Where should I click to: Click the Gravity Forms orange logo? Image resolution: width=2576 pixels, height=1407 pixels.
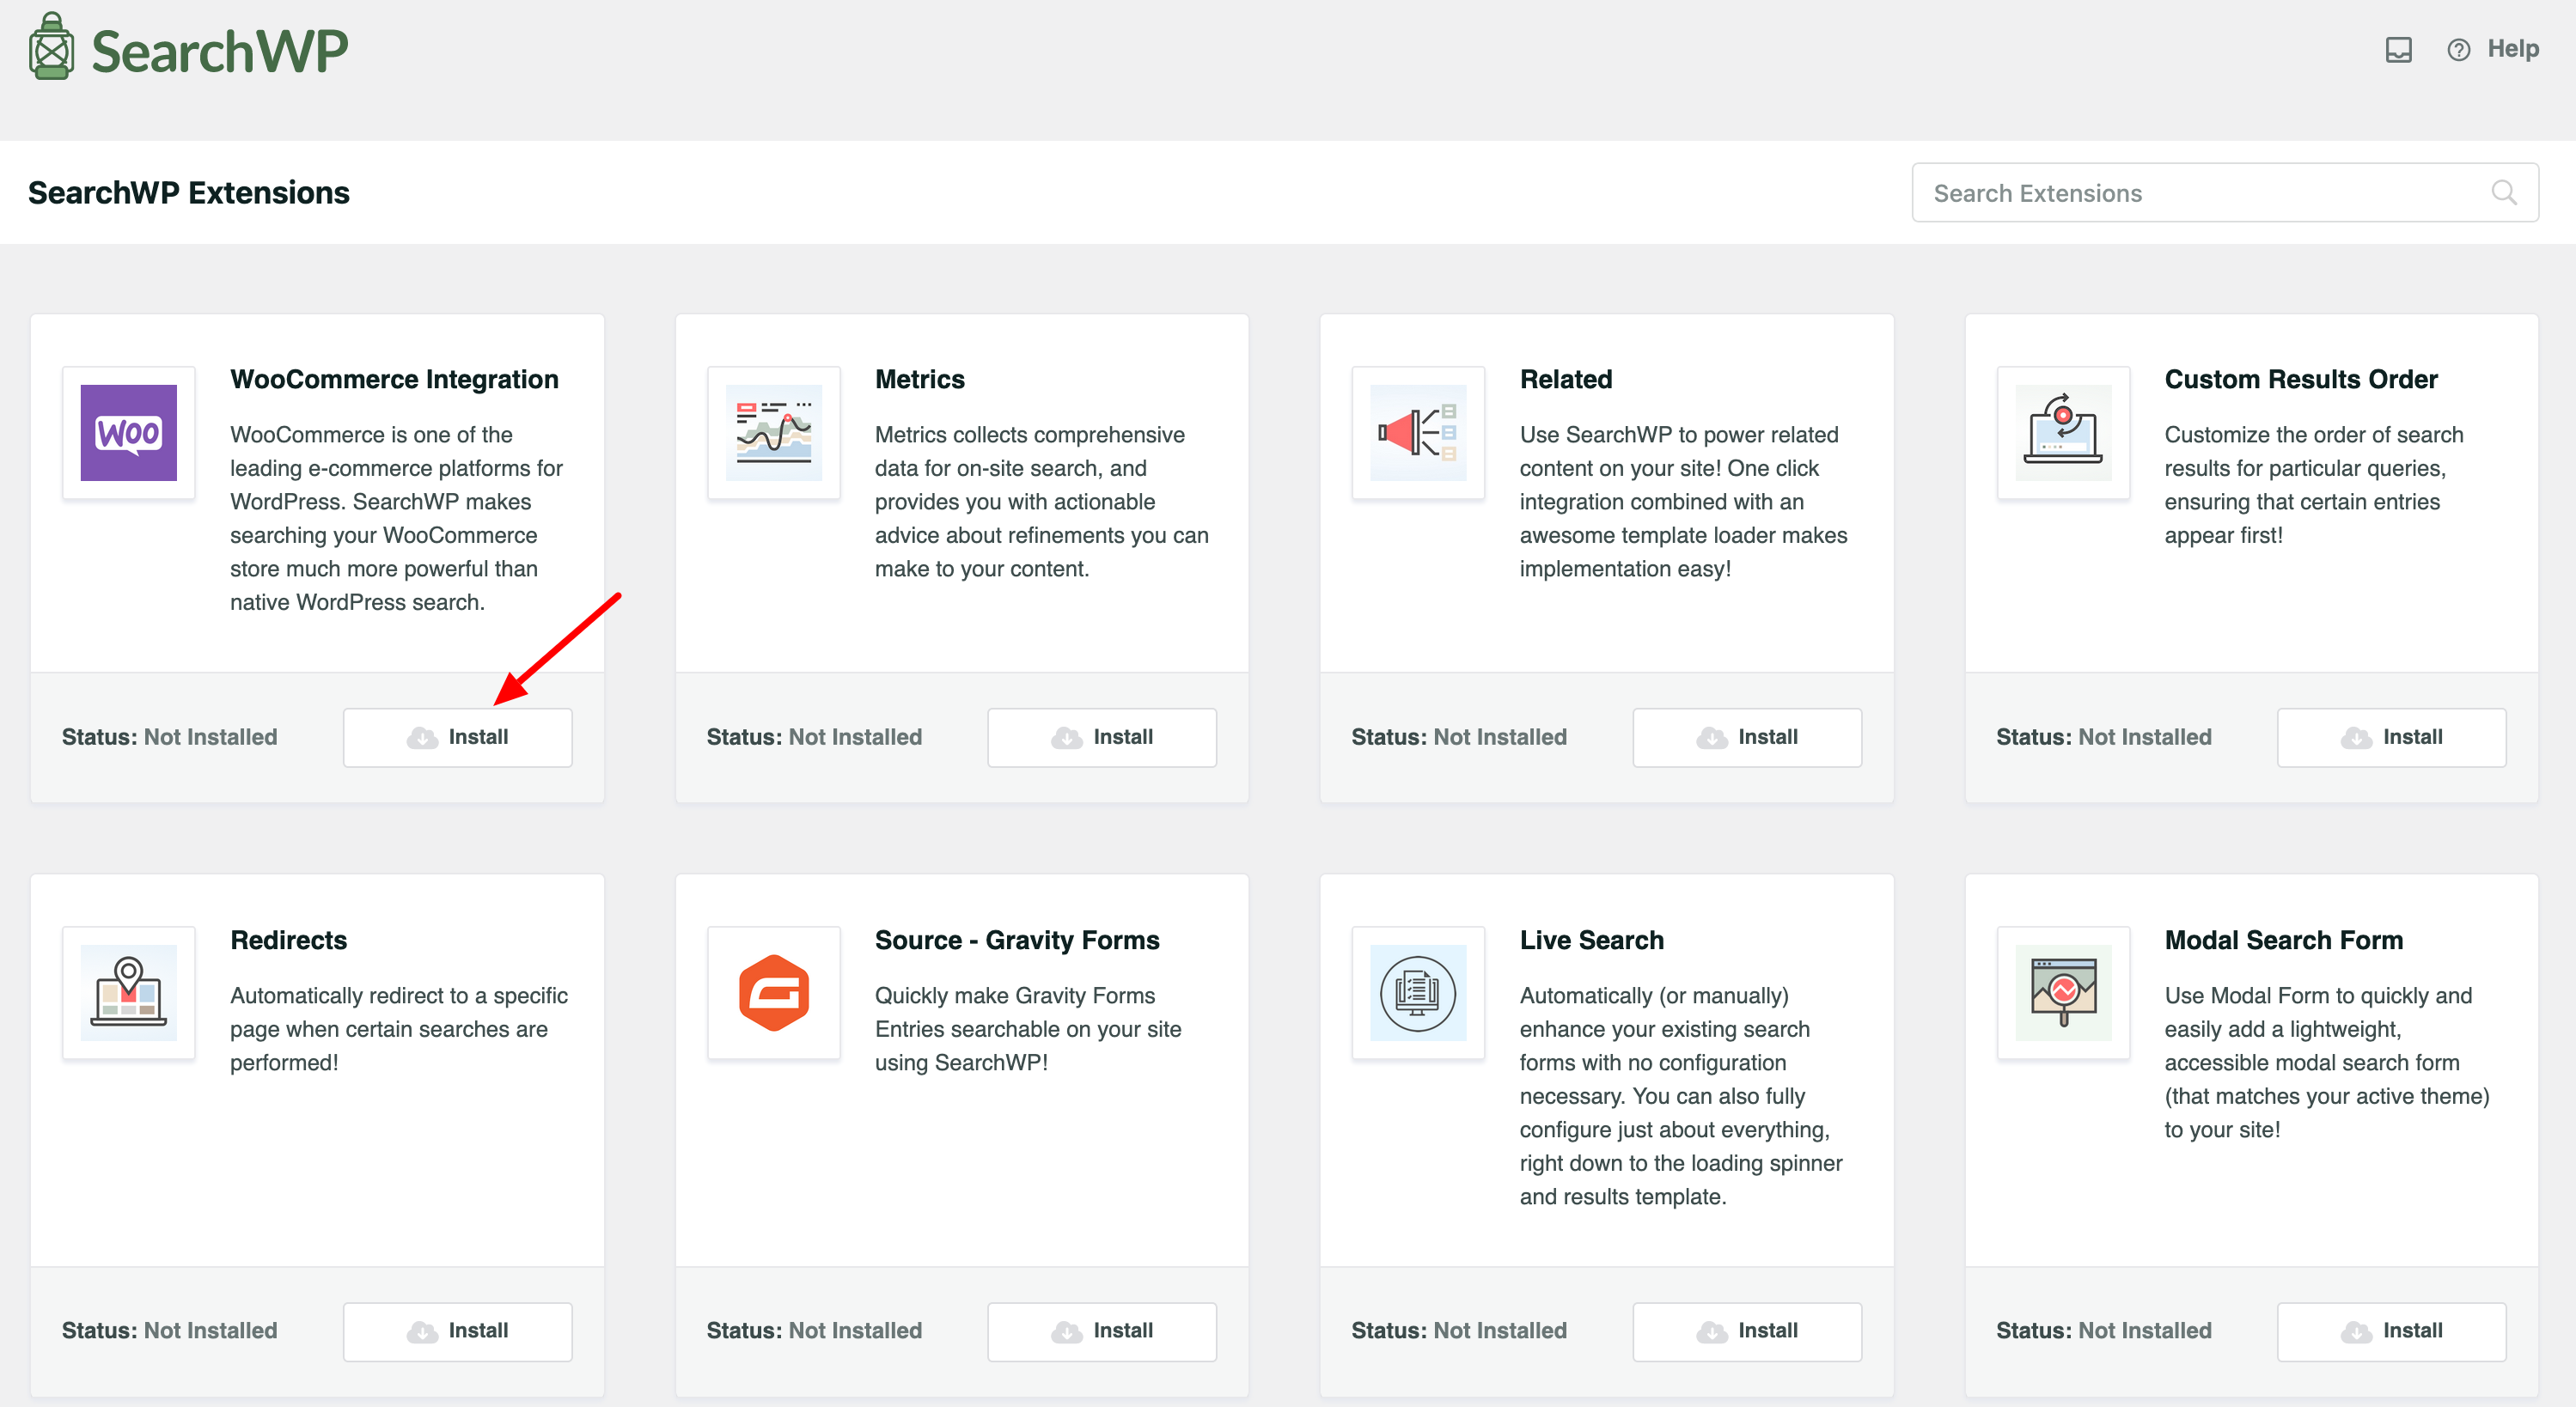[x=773, y=993]
